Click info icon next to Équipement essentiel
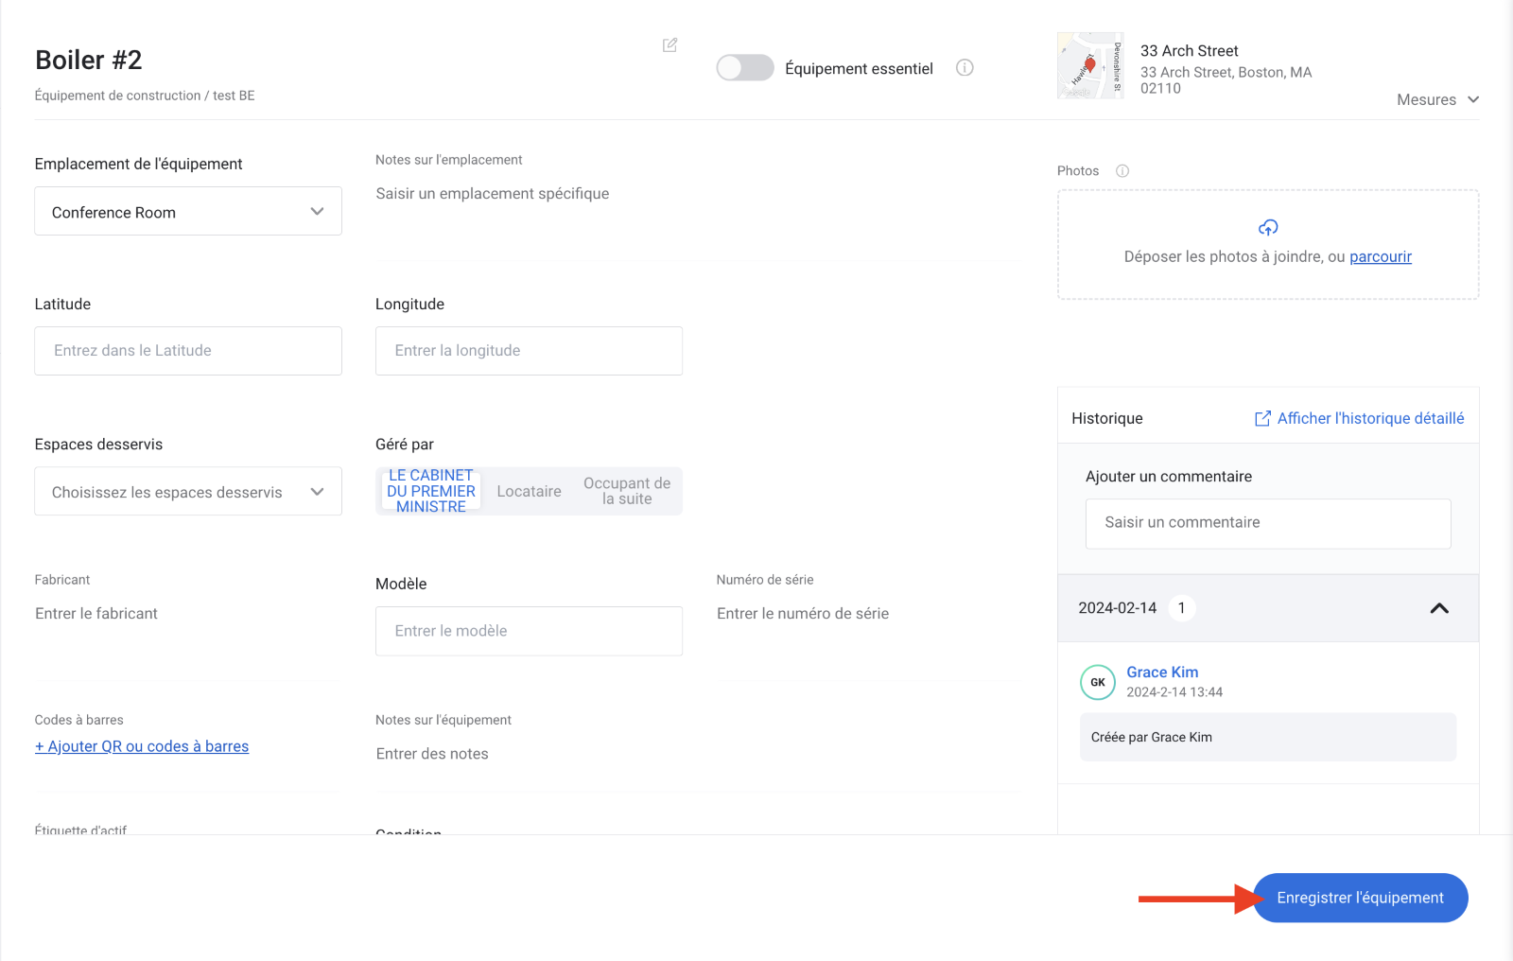Screen dimensions: 1513x961 tap(965, 68)
